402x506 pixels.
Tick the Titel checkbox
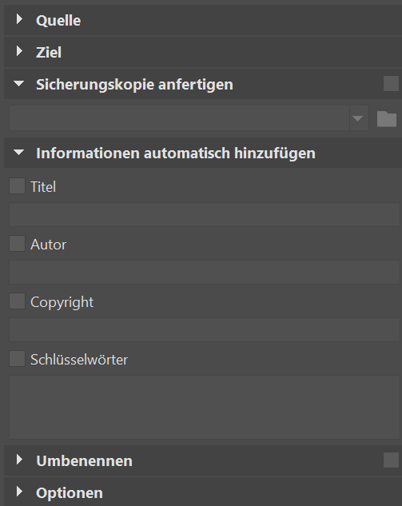(x=17, y=186)
